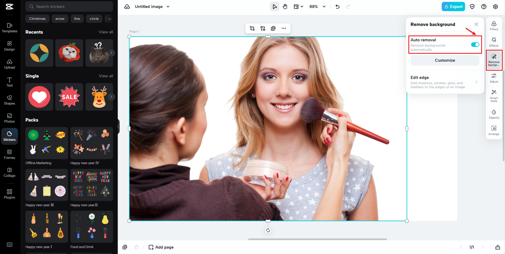Click the duplicate icon in floating toolbar
The image size is (505, 254).
273,29
